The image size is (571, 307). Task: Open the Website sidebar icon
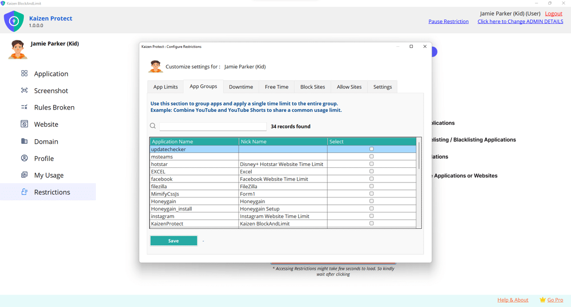coord(24,124)
